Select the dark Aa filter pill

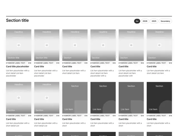(137, 21)
